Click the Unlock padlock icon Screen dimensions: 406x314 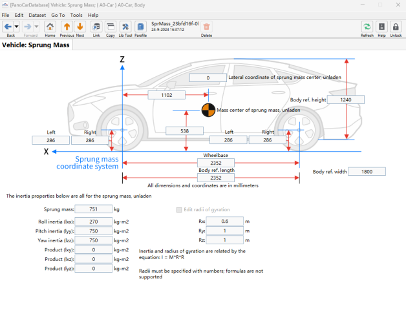pos(396,26)
